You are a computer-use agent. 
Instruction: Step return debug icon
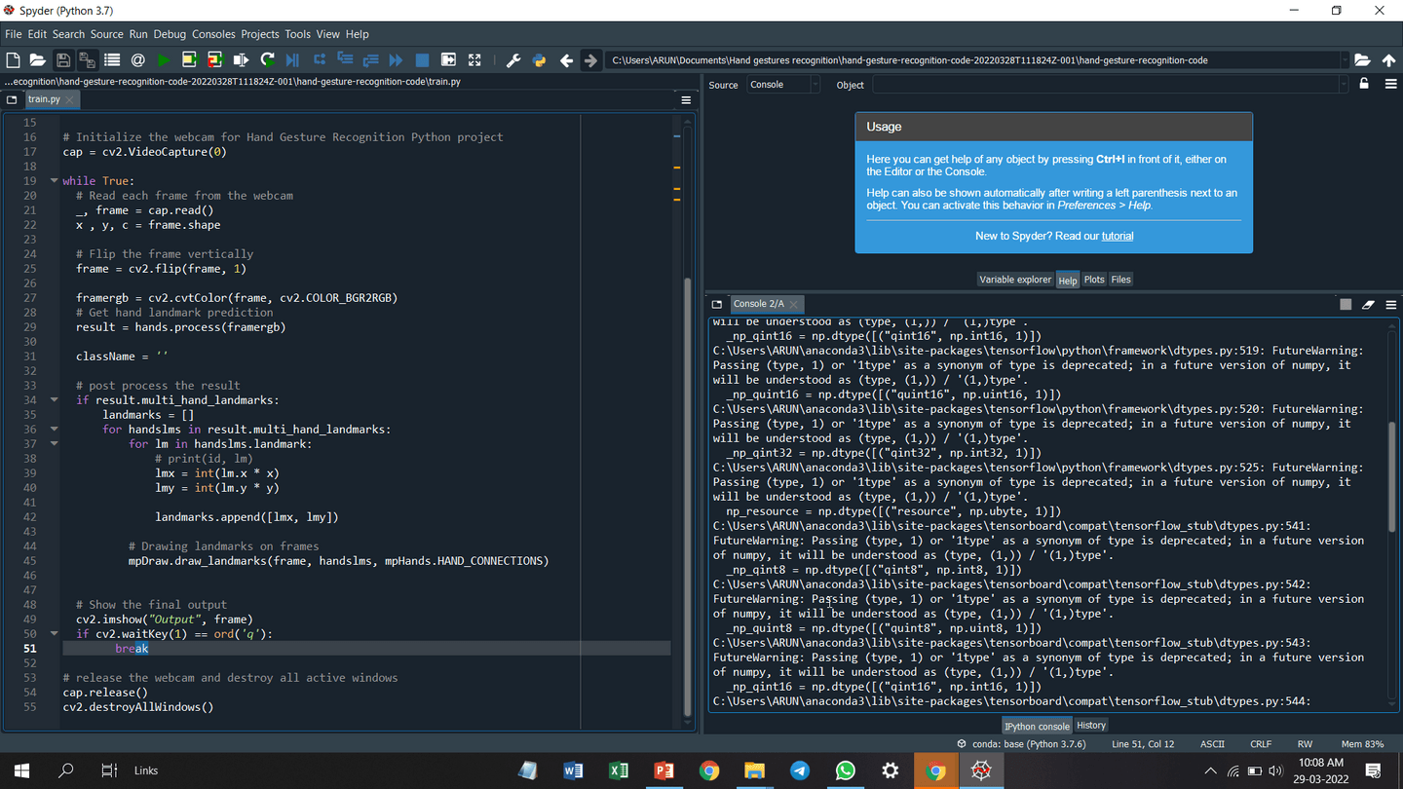coord(370,60)
